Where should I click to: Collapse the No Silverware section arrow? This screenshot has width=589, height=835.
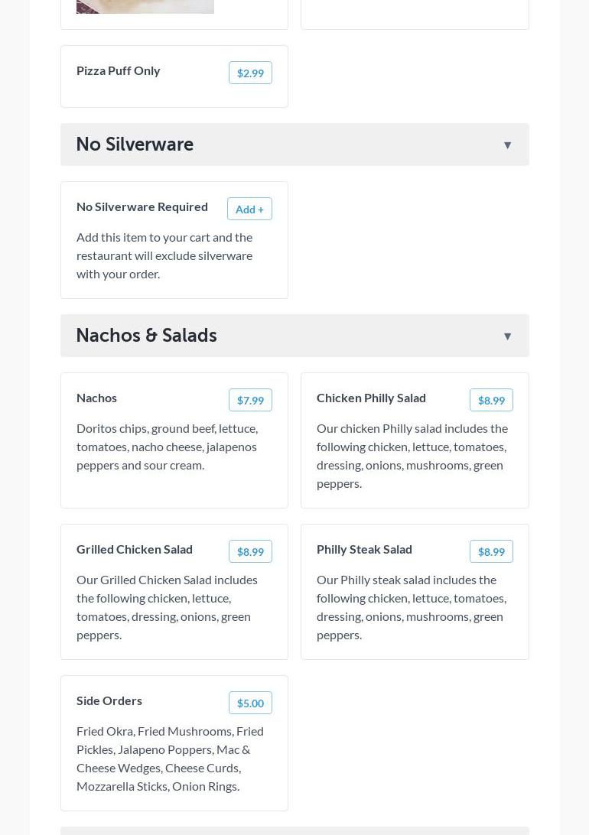pyautogui.click(x=507, y=145)
